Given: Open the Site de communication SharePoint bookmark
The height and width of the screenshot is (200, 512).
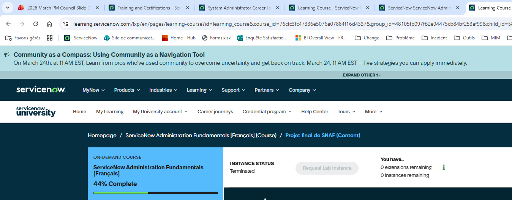Looking at the screenshot, I should [130, 38].
